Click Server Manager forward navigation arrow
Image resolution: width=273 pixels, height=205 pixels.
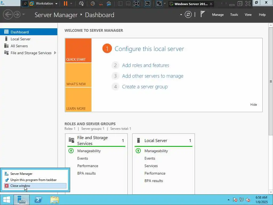17,14
